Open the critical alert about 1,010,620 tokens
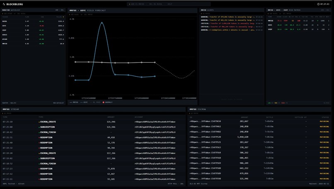 [232, 24]
